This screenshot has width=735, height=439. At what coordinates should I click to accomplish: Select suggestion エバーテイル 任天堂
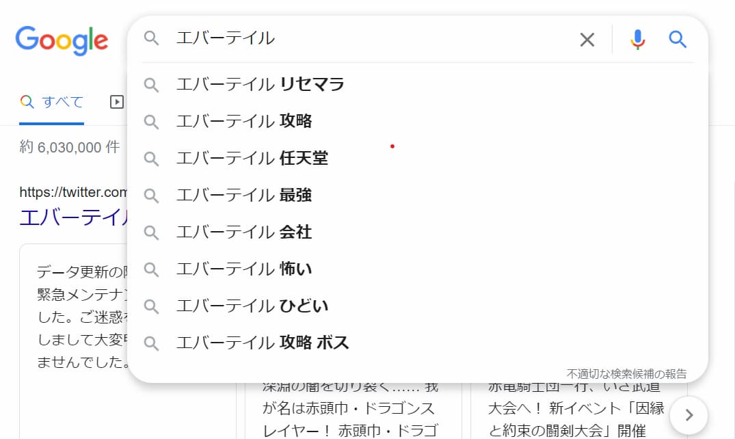tap(418, 159)
